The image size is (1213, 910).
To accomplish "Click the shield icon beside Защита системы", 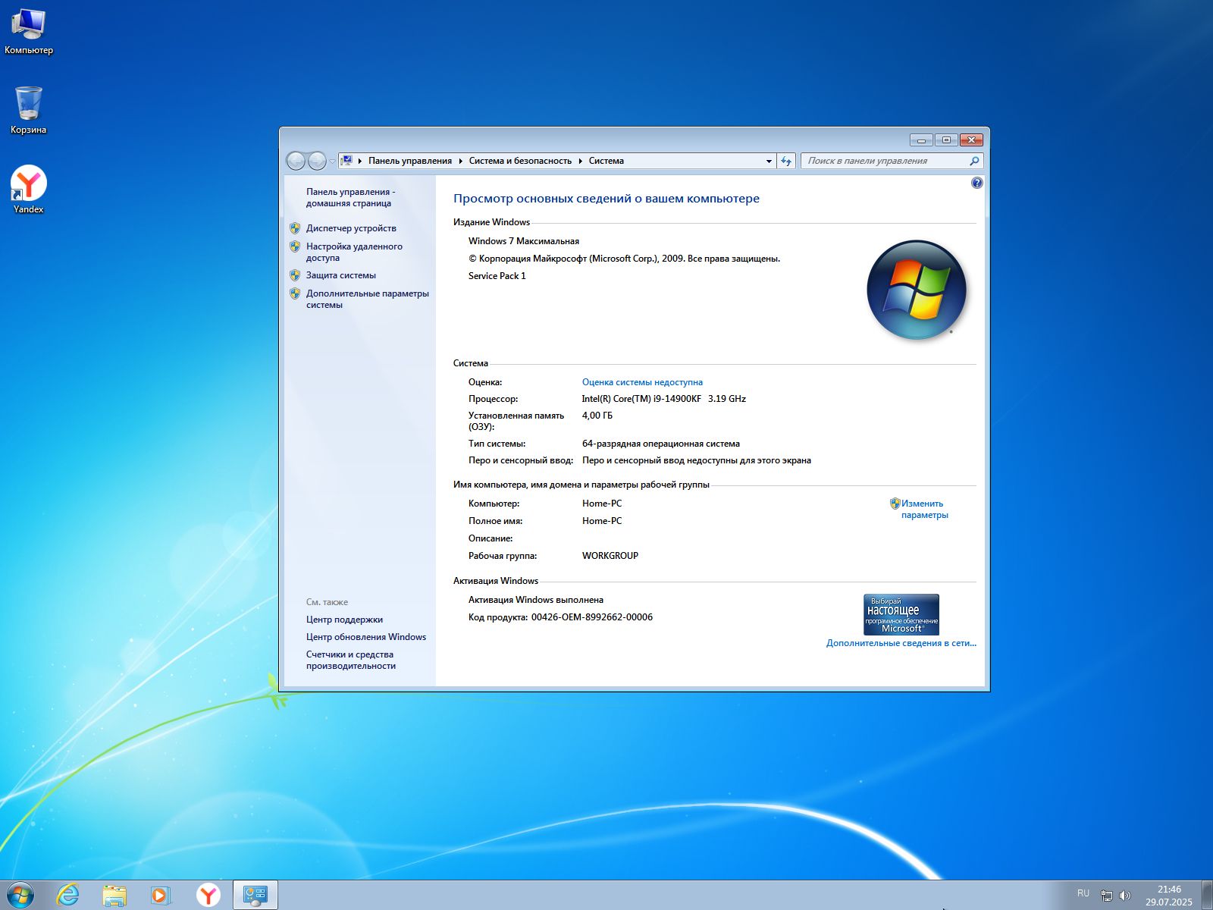I will [295, 275].
